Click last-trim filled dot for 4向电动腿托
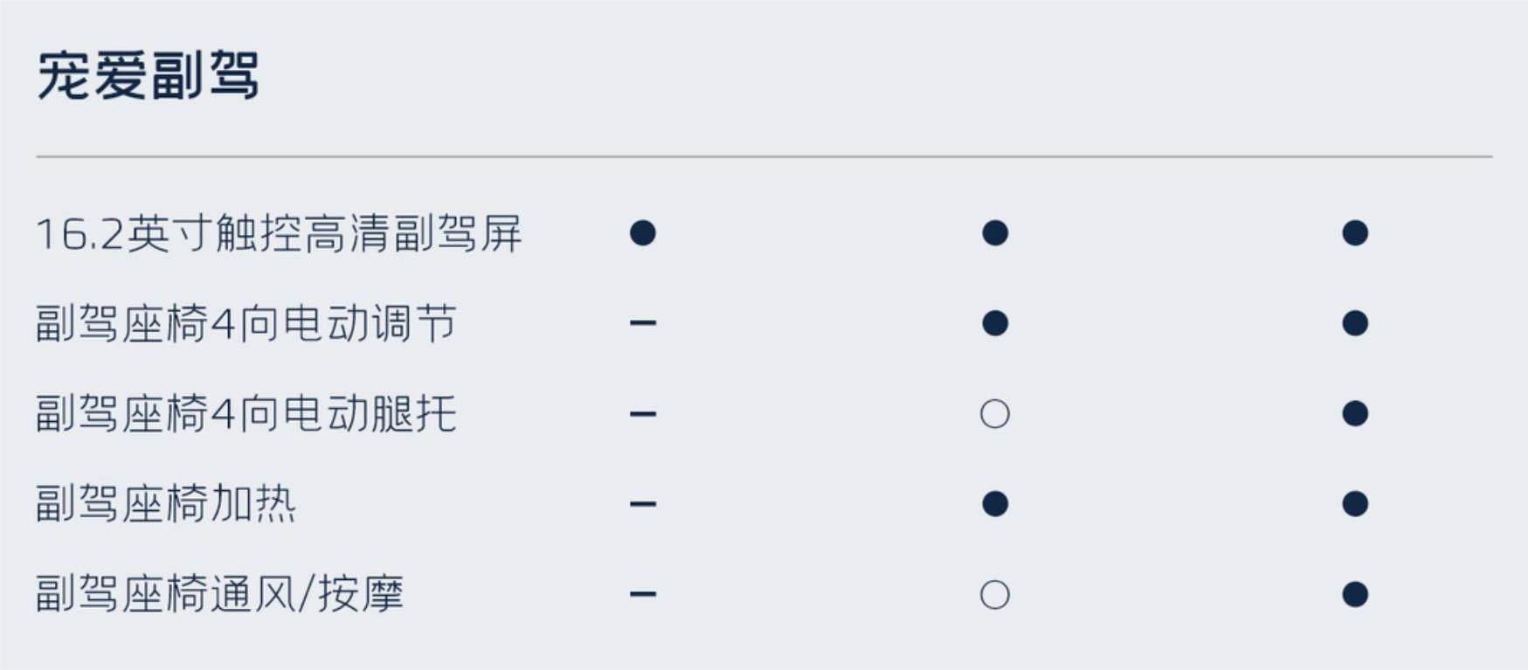Screen dimensions: 1528x670 click(1355, 414)
